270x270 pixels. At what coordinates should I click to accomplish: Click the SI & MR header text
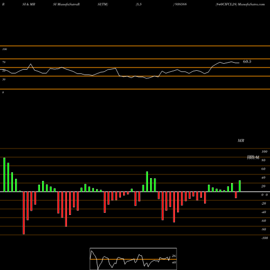29,4
